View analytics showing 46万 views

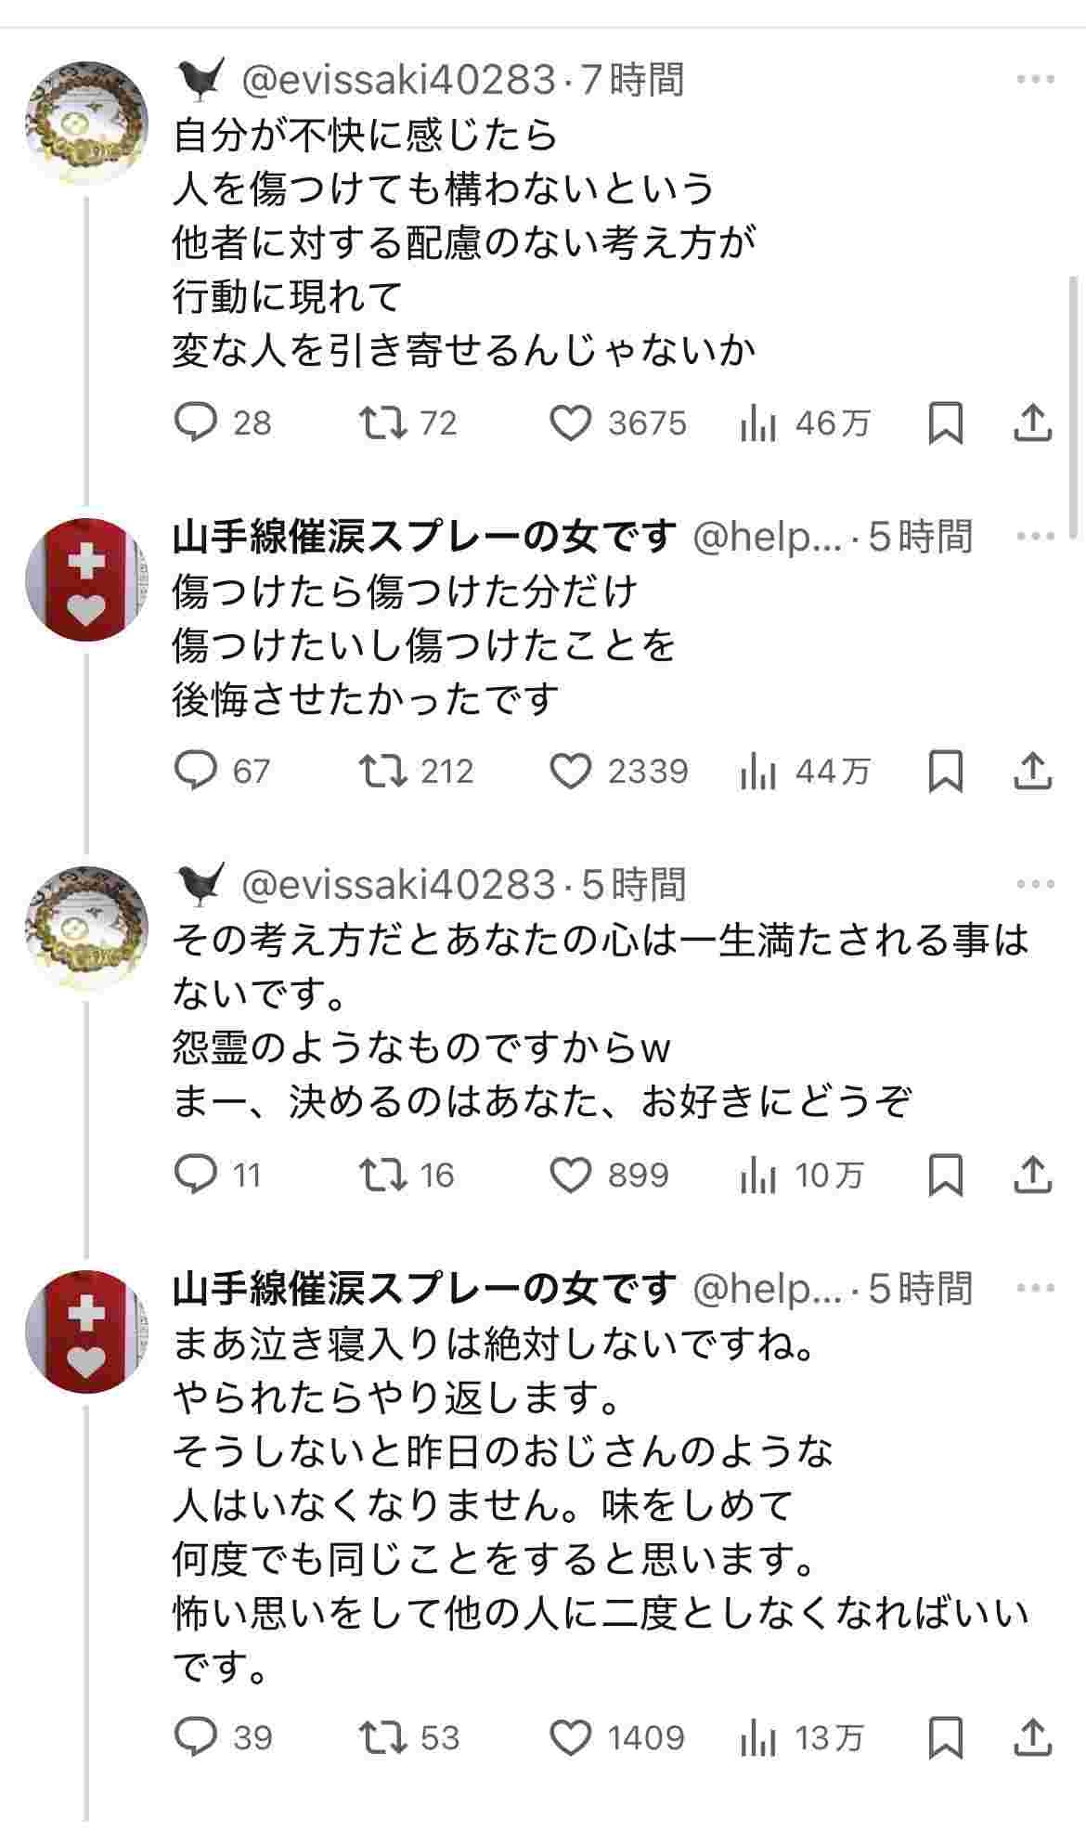(758, 423)
